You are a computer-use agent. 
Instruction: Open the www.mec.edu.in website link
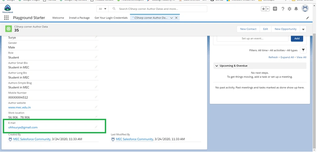(x=20, y=107)
